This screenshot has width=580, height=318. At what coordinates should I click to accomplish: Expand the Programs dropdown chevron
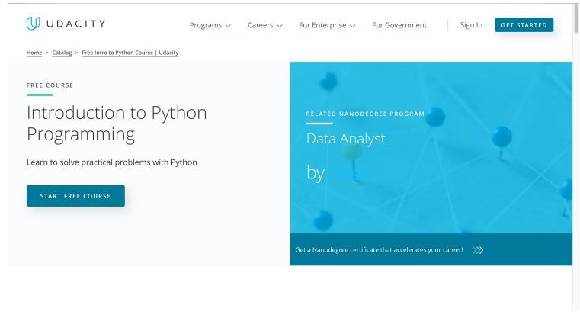pyautogui.click(x=228, y=26)
